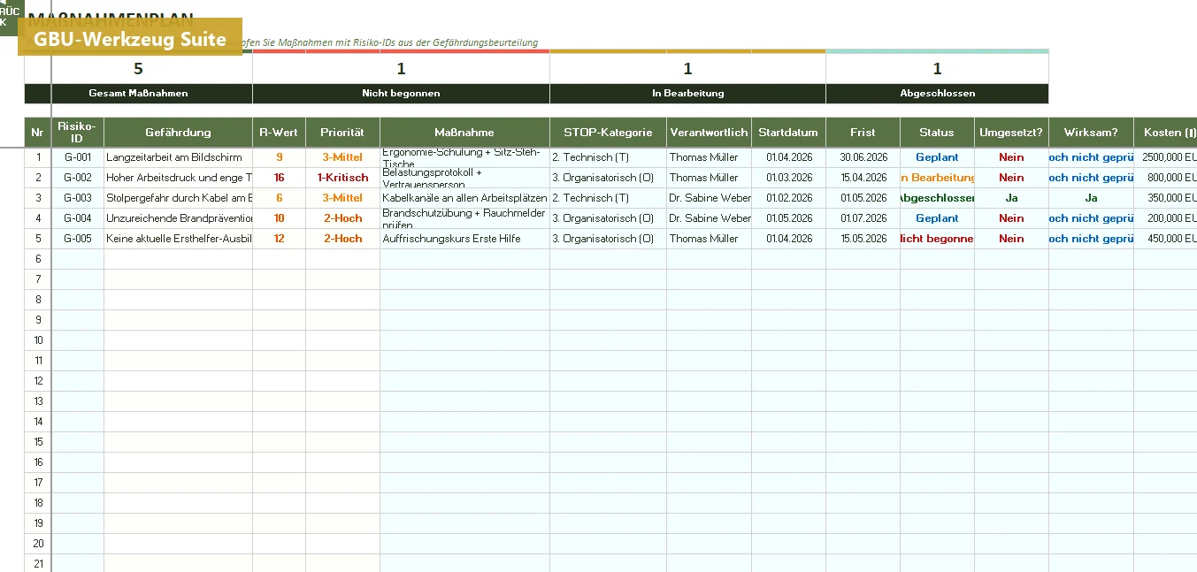This screenshot has width=1197, height=572.
Task: Select the 'Auffrischungskurs Erste Hilfe' cell
Action: 464,239
